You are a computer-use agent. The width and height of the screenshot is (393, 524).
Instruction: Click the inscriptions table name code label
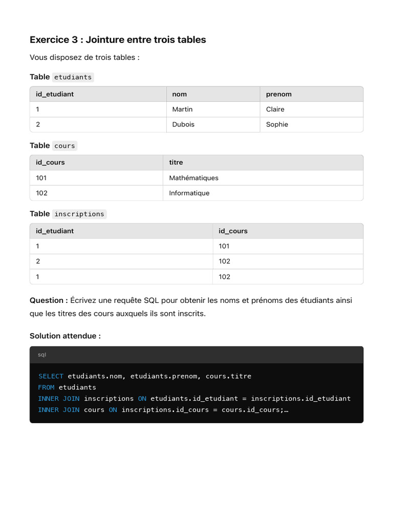pos(79,214)
